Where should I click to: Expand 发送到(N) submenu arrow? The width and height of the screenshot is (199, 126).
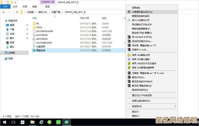(x=175, y=106)
